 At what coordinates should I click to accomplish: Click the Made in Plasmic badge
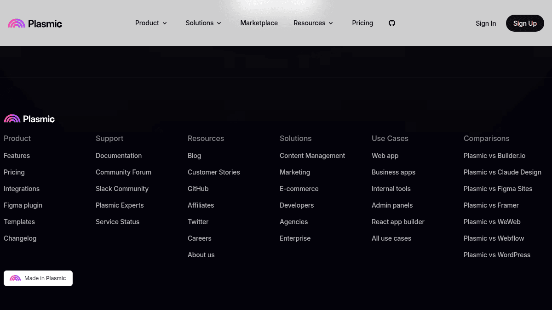pos(38,278)
